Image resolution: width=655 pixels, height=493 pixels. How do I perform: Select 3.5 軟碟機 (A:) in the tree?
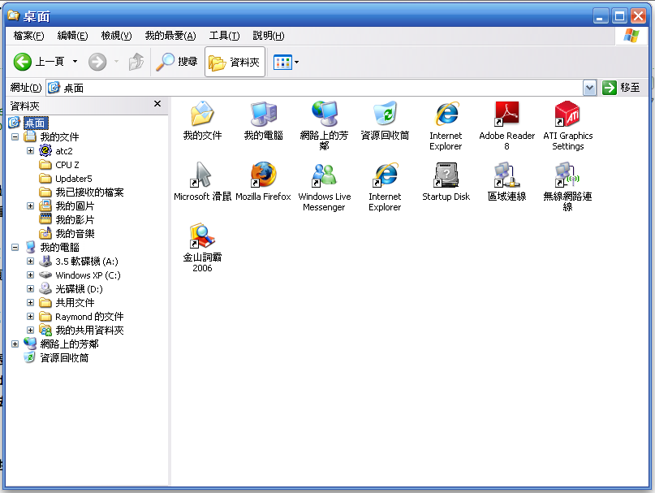point(87,262)
